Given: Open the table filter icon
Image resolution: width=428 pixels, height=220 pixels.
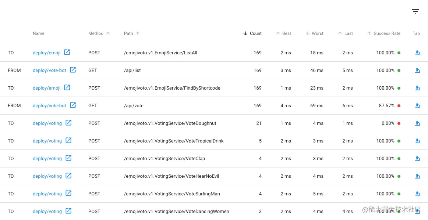Looking at the screenshot, I should tap(415, 11).
